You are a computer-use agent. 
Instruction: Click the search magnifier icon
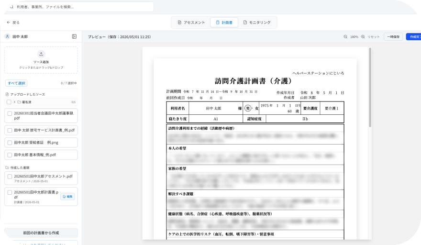[11, 7]
